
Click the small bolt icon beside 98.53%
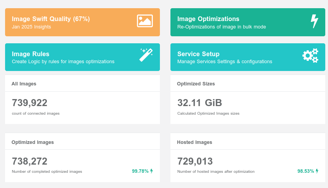(317, 171)
